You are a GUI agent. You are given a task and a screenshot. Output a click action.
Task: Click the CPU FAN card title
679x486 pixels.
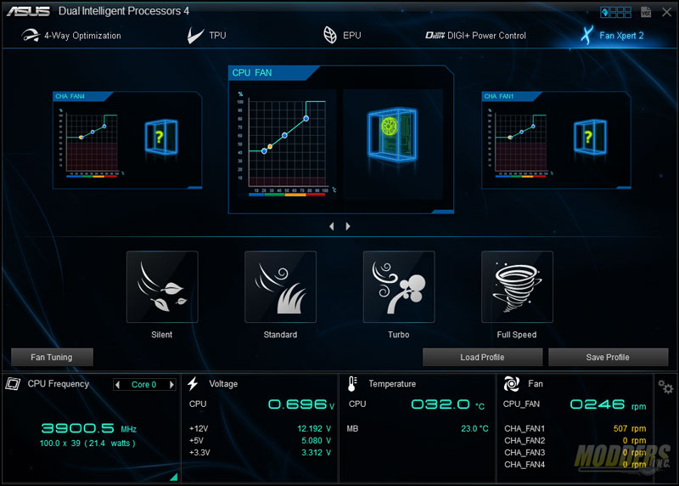(x=252, y=73)
